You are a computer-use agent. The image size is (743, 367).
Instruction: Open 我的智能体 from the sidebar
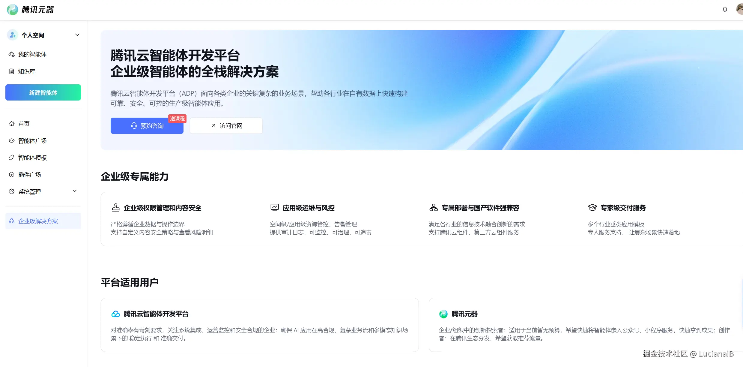(x=32, y=54)
